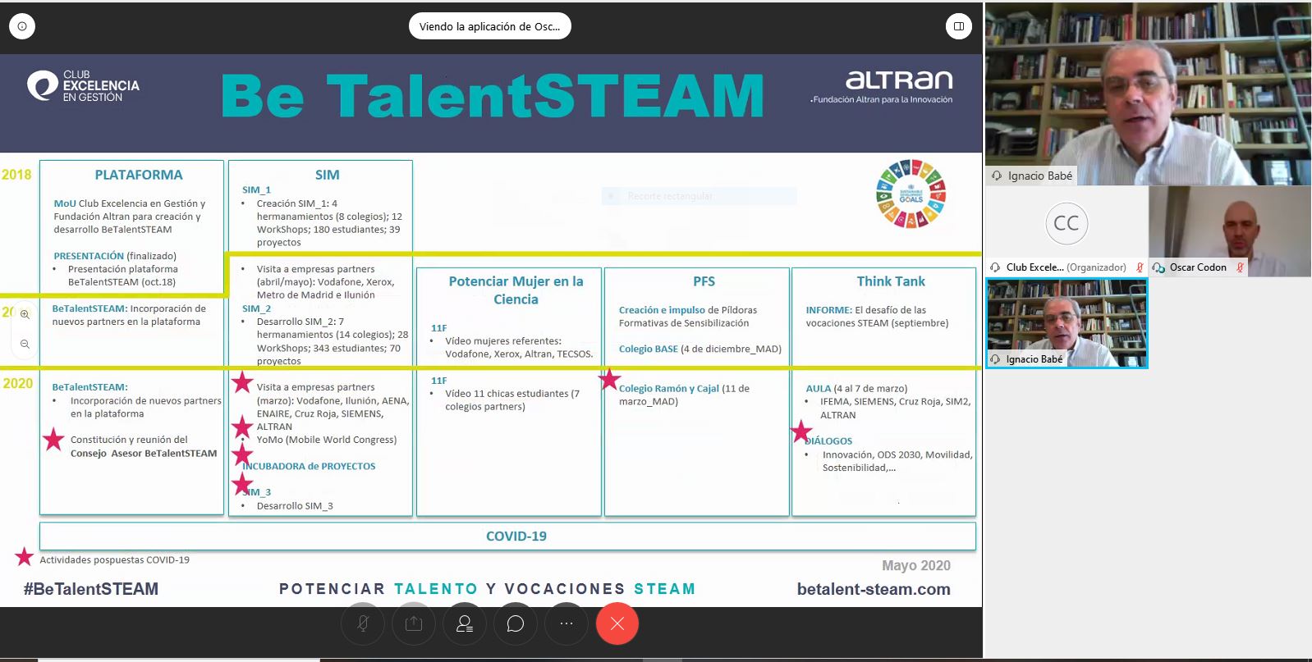Click the Sustainable Development Goals wheel logo
The image size is (1312, 662).
[x=911, y=194]
